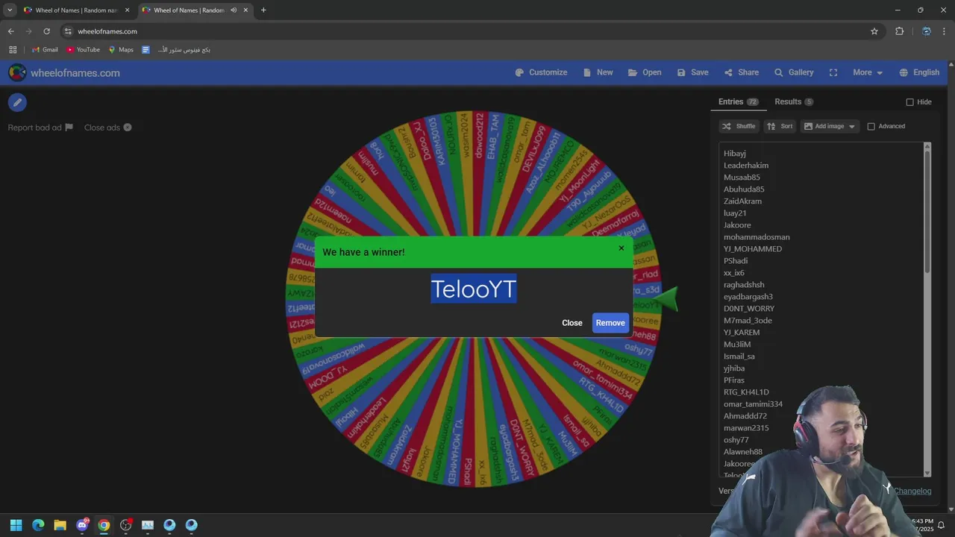Viewport: 955px width, 537px height.
Task: Open tab search dropdown arrow
Action: point(9,10)
